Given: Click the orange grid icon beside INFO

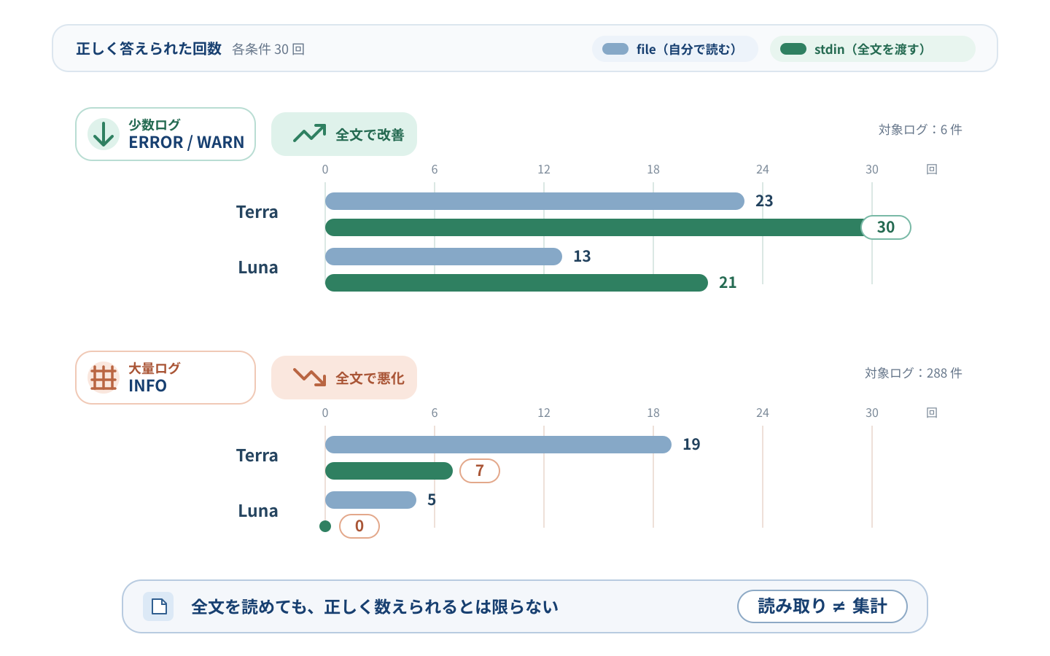Looking at the screenshot, I should tap(104, 378).
